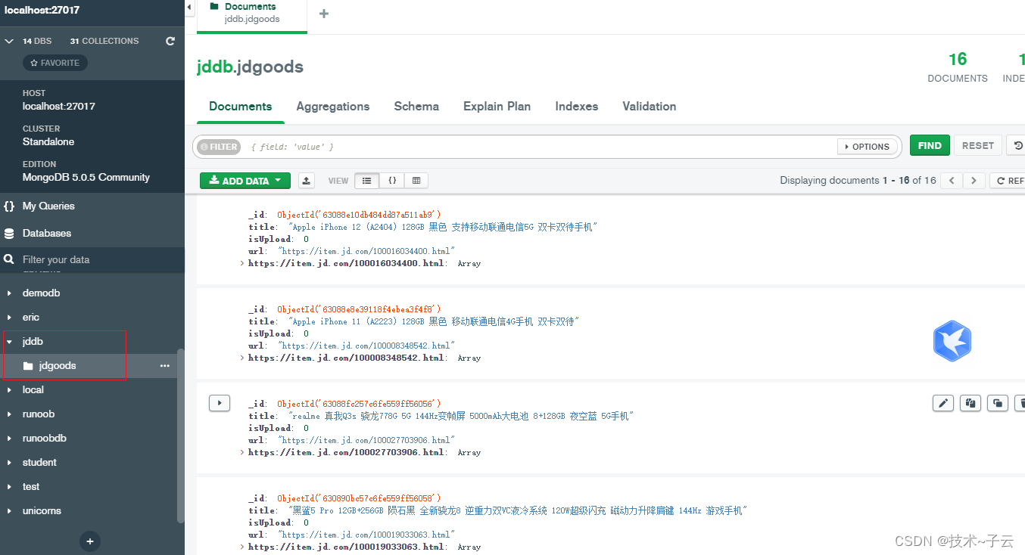Open a new tab with plus icon
Image resolution: width=1025 pixels, height=555 pixels.
324,14
